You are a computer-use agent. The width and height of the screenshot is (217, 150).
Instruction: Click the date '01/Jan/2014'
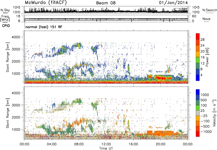click(173, 3)
